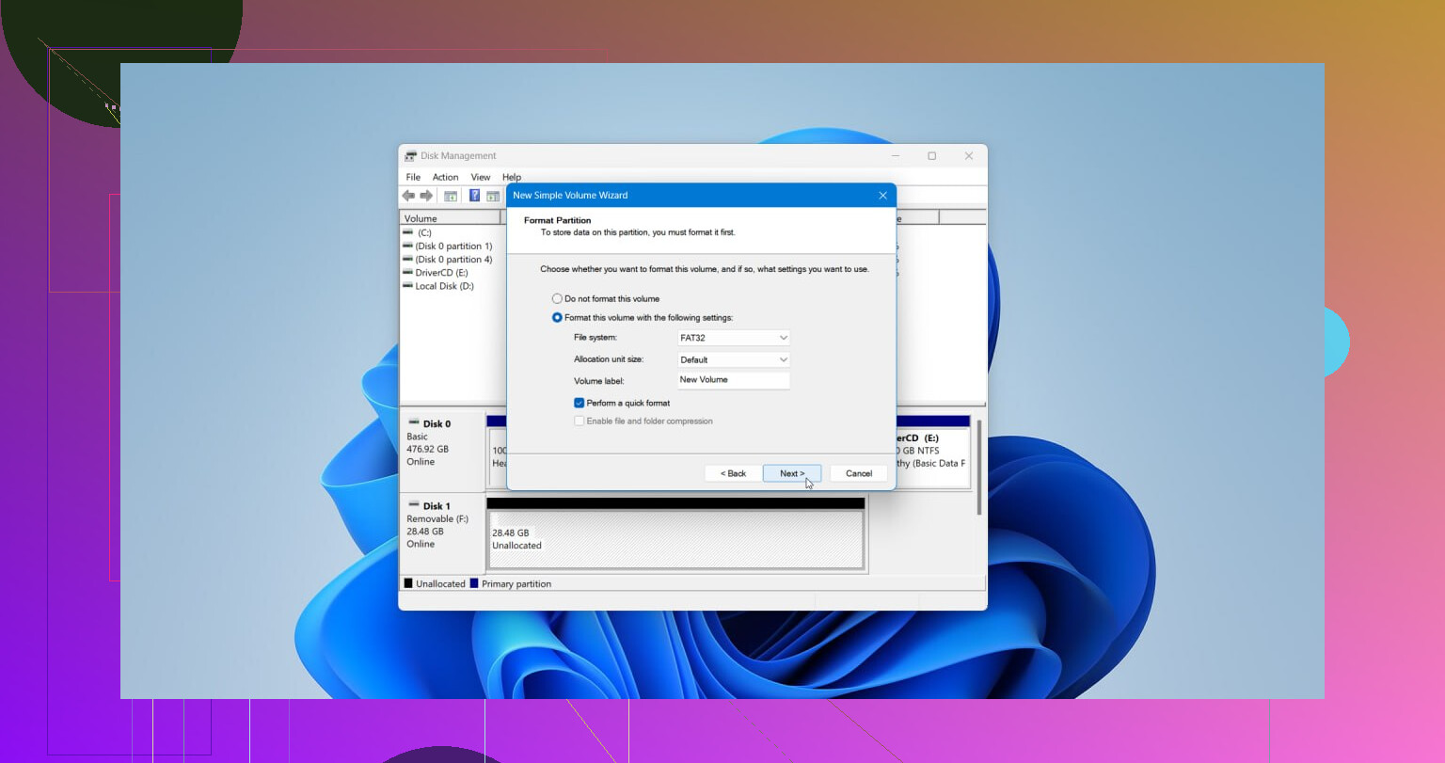This screenshot has height=763, width=1445.
Task: Toggle 'Perform a quick format' checkbox
Action: pos(580,403)
